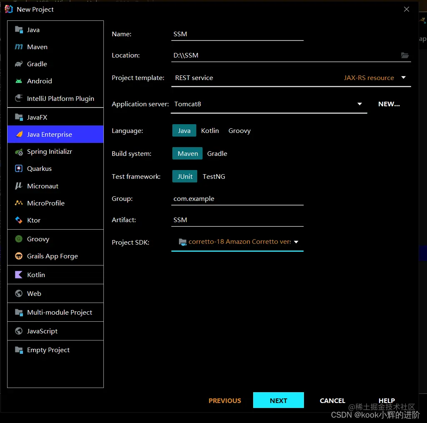Viewport: 427px width, 423px height.
Task: Select the Java project type icon
Action: click(x=19, y=30)
